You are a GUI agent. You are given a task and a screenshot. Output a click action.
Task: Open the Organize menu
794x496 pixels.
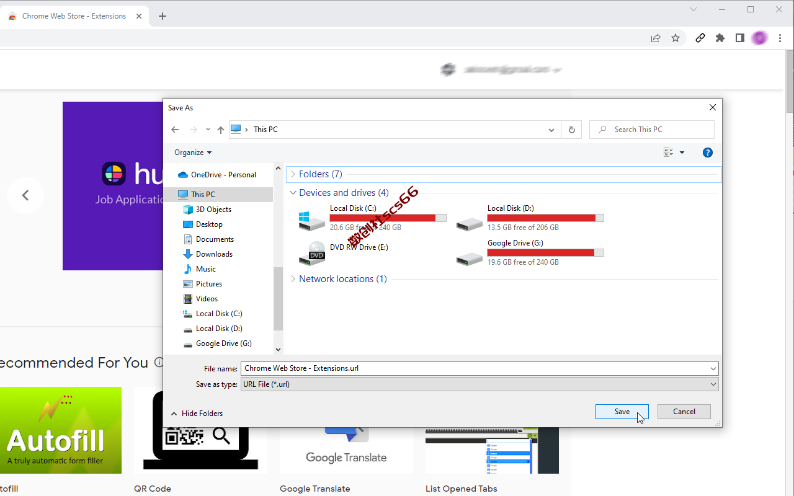point(193,153)
